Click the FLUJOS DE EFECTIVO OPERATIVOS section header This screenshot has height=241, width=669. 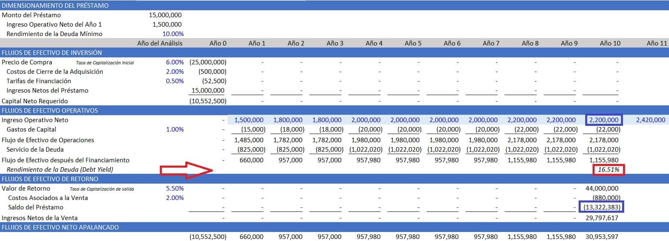(49, 111)
